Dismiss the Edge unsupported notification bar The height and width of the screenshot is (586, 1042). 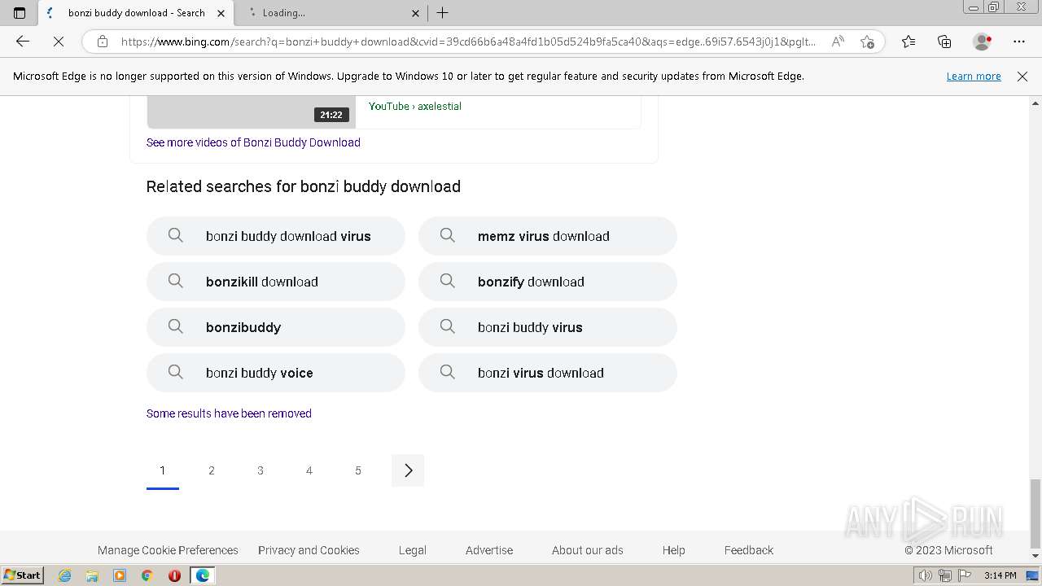pos(1022,77)
